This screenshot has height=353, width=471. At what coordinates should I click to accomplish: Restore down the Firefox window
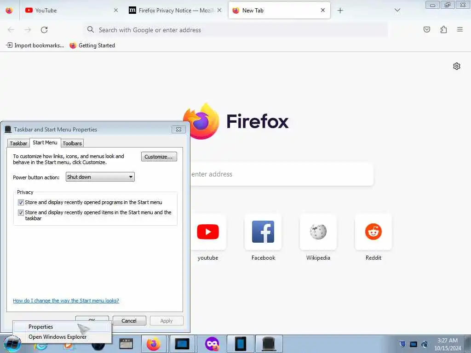pyautogui.click(x=448, y=5)
